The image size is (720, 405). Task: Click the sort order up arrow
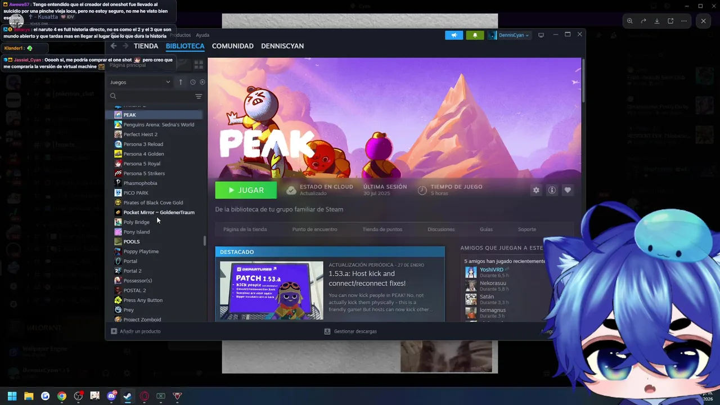181,82
